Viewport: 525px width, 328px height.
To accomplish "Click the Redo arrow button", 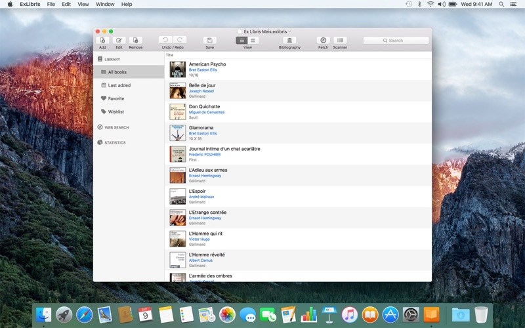I will click(179, 40).
